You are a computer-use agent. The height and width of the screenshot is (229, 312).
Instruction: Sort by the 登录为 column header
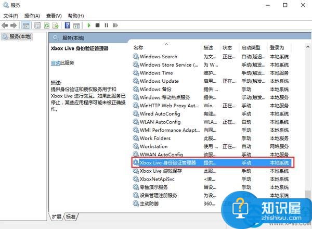(x=277, y=47)
